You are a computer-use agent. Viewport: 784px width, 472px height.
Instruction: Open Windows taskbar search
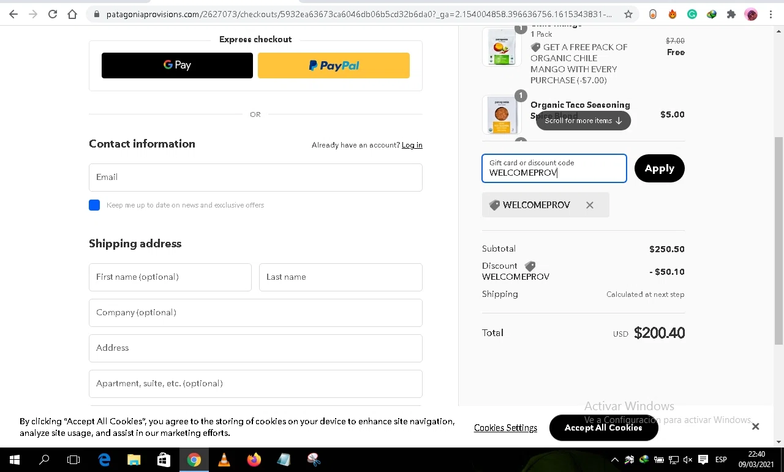44,460
